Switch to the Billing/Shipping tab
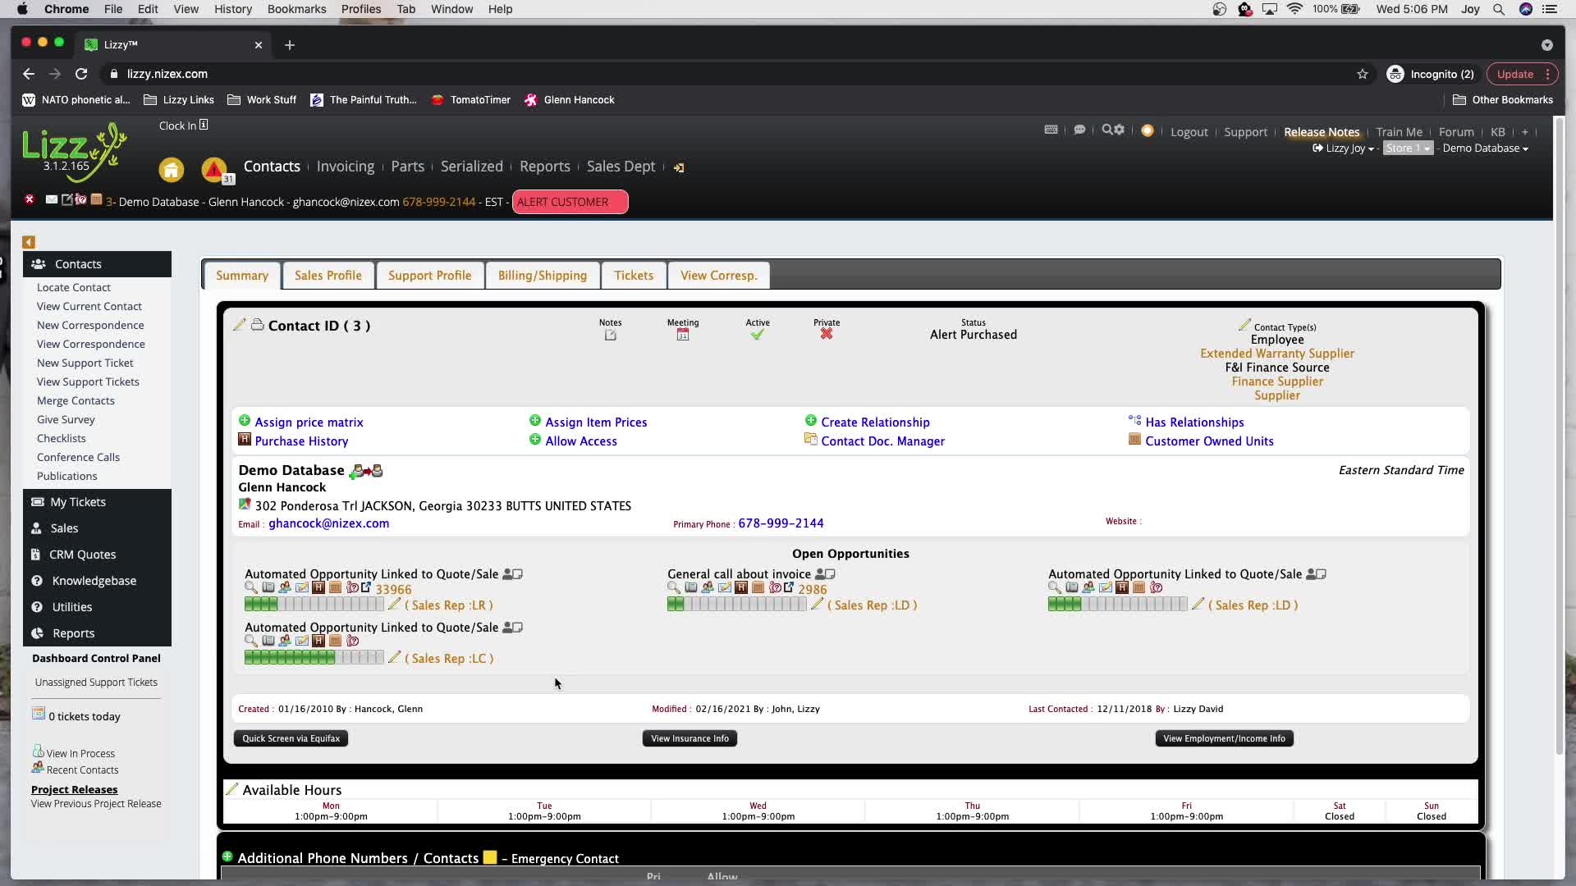Image resolution: width=1576 pixels, height=886 pixels. click(x=542, y=276)
